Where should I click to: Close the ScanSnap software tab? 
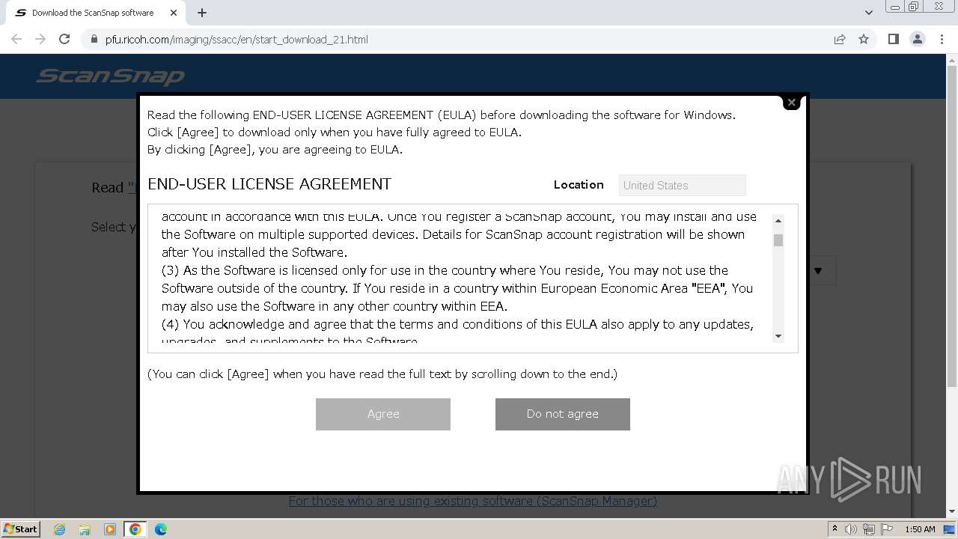tap(174, 13)
